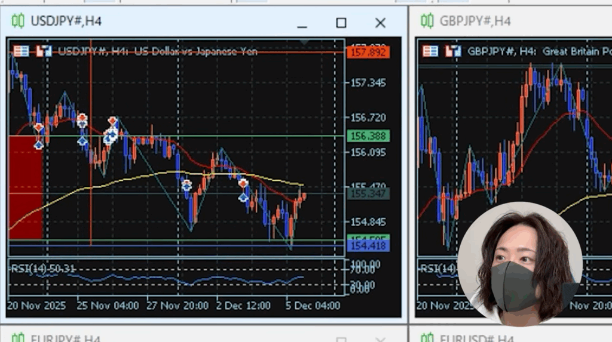Select the green 156.388 price level label
This screenshot has width=612, height=342.
click(x=368, y=136)
